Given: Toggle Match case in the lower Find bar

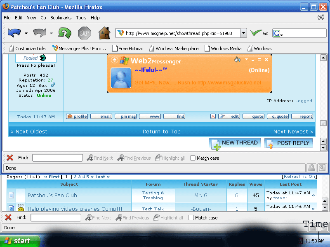Looking at the screenshot, I should 191,218.
